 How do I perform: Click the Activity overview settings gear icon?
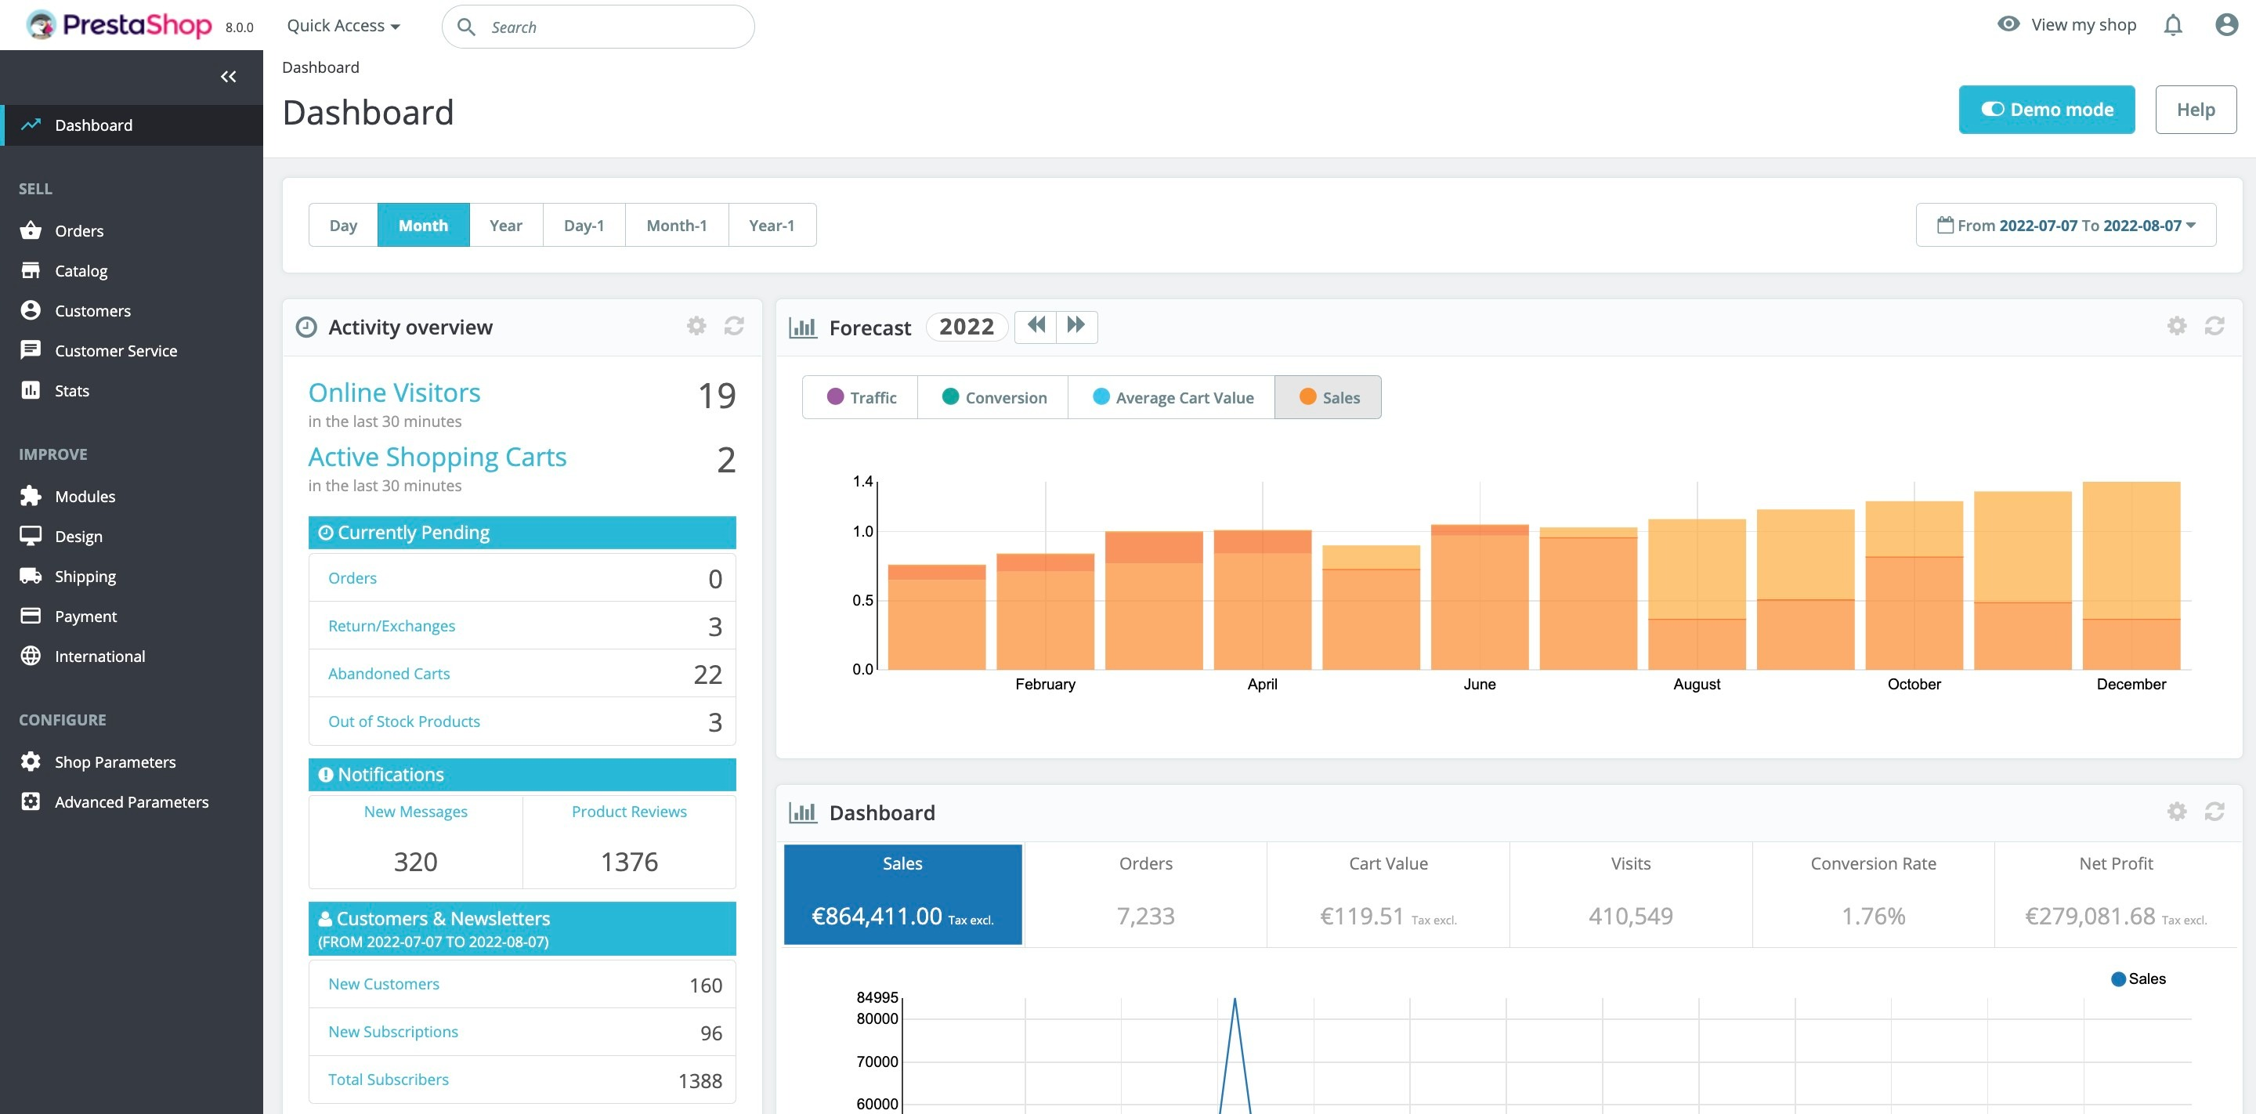[696, 325]
